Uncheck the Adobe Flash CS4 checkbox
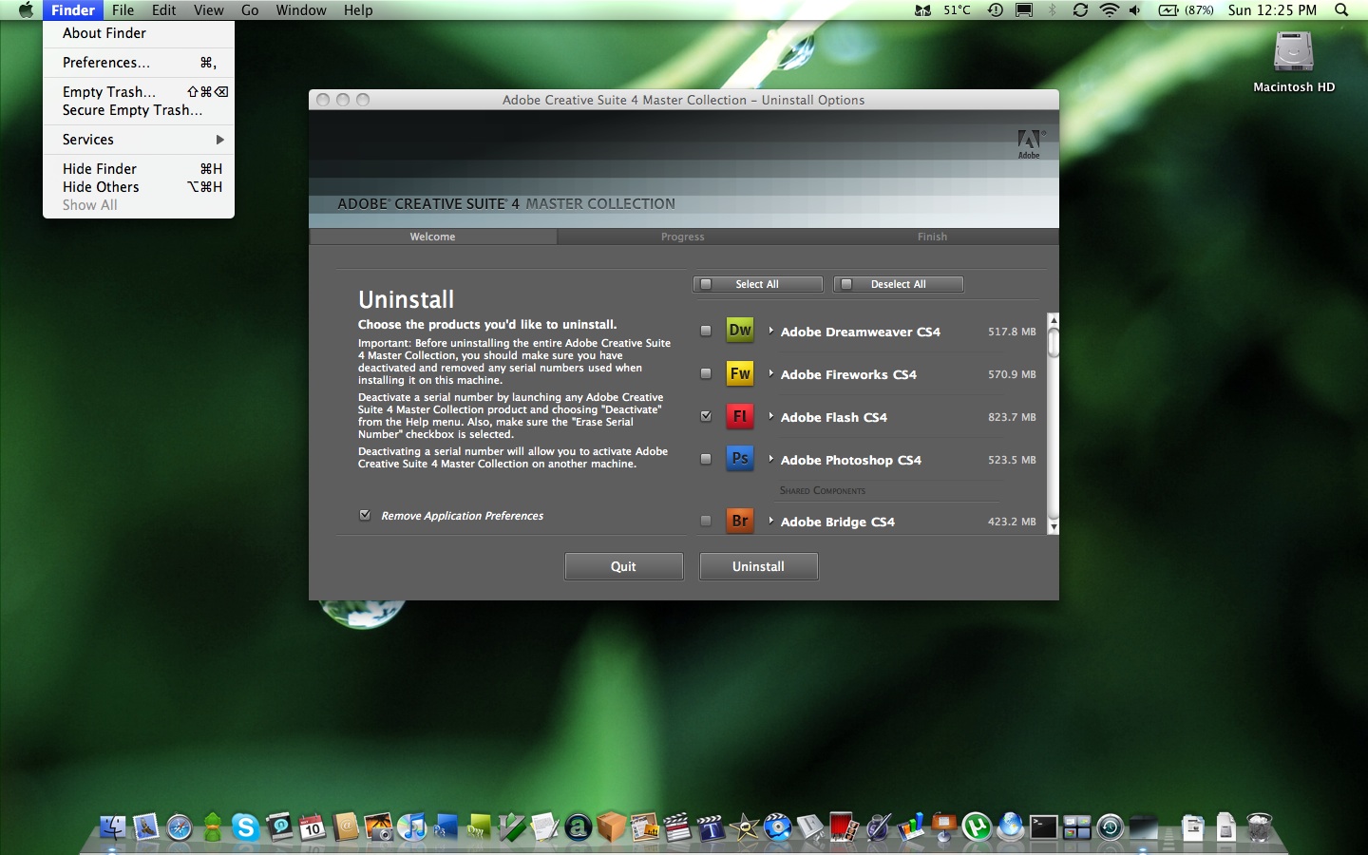 pyautogui.click(x=706, y=416)
